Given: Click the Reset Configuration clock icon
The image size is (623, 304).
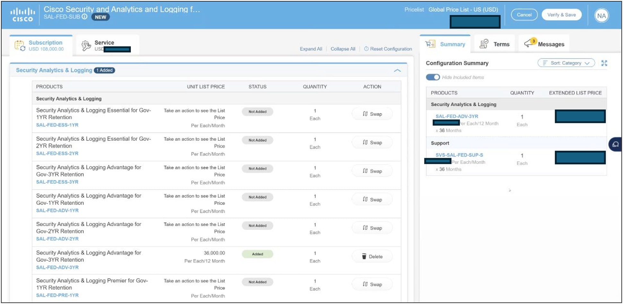Looking at the screenshot, I should [366, 49].
